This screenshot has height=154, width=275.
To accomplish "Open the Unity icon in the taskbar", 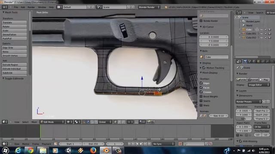I will coord(68,150).
